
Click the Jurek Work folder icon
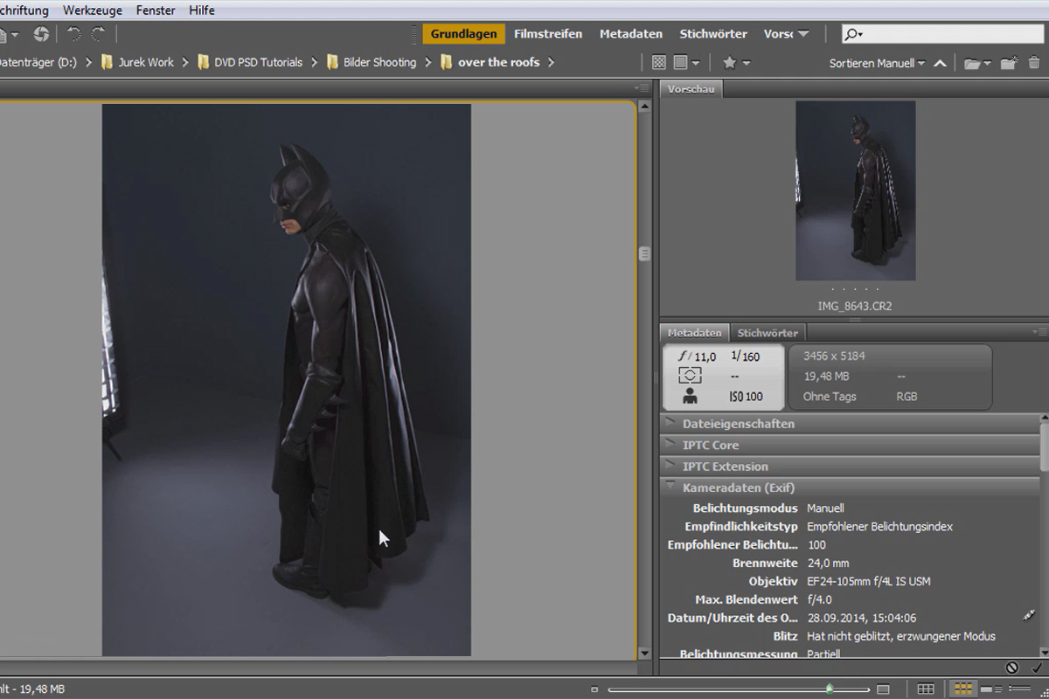[x=108, y=63]
